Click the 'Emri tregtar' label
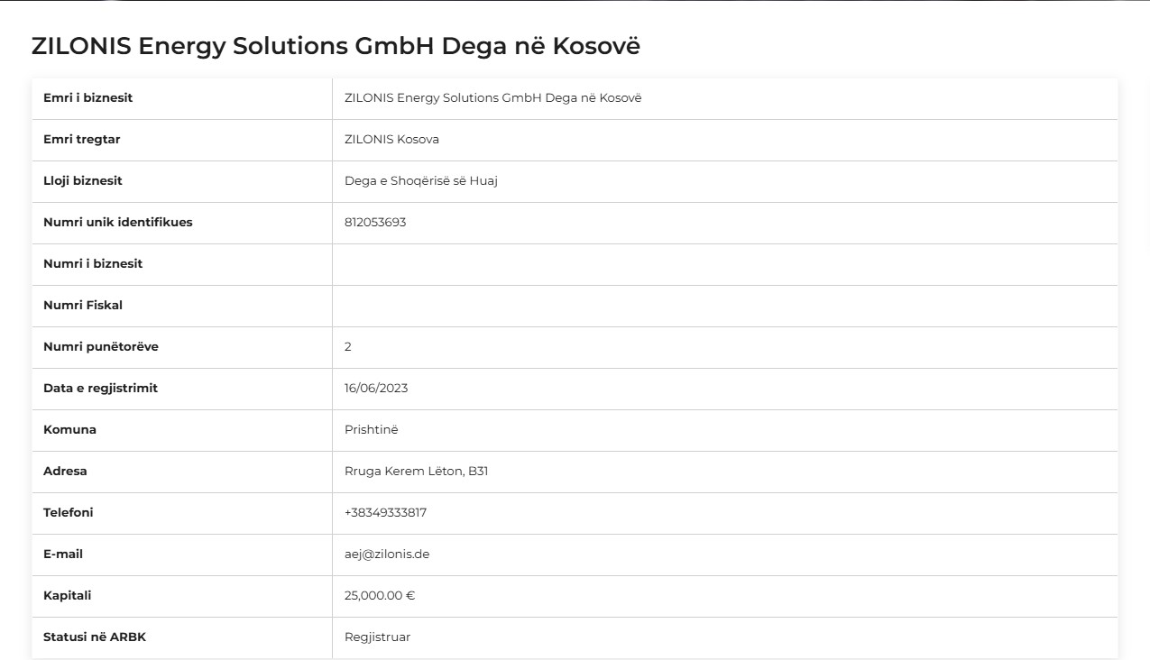 [x=81, y=139]
